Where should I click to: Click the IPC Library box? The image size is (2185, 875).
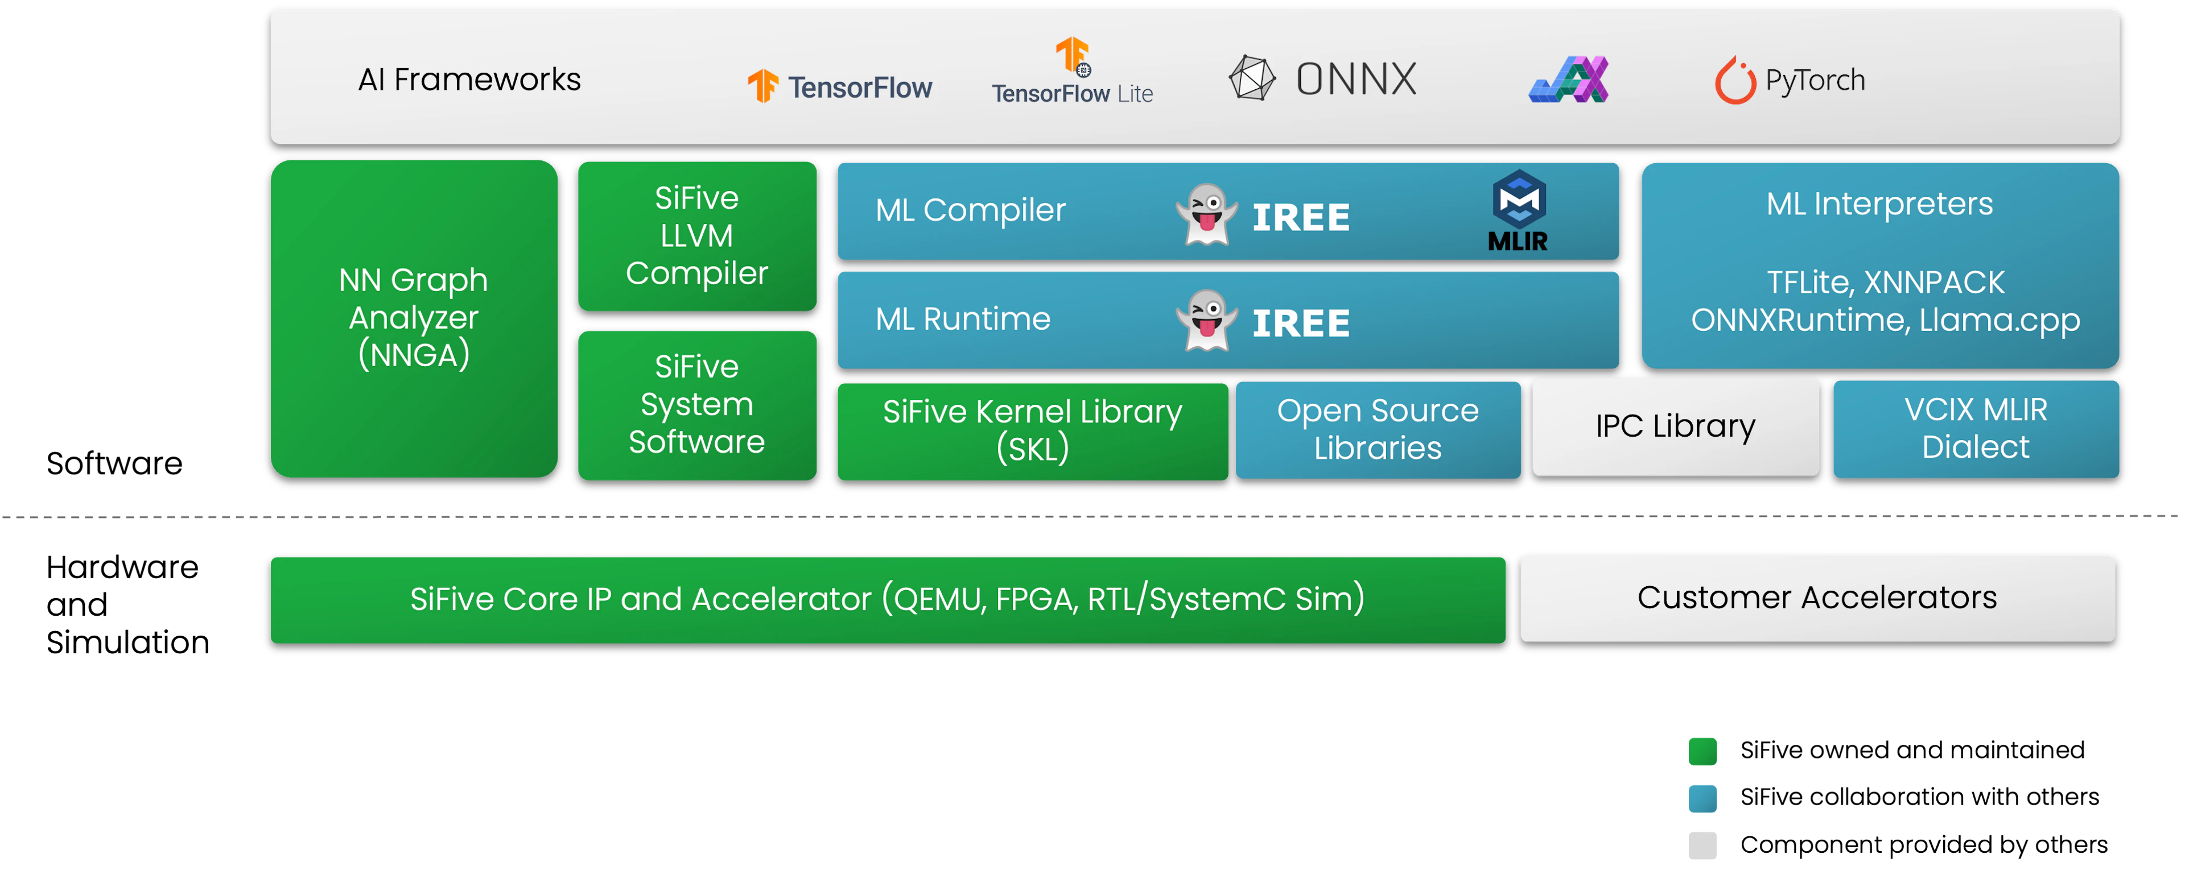(1675, 426)
